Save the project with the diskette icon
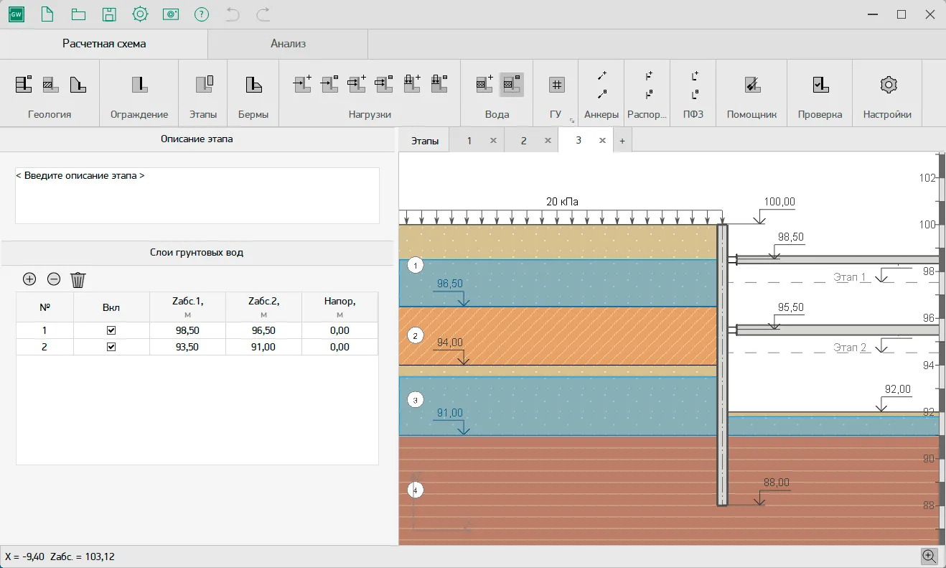The image size is (946, 568). click(109, 14)
